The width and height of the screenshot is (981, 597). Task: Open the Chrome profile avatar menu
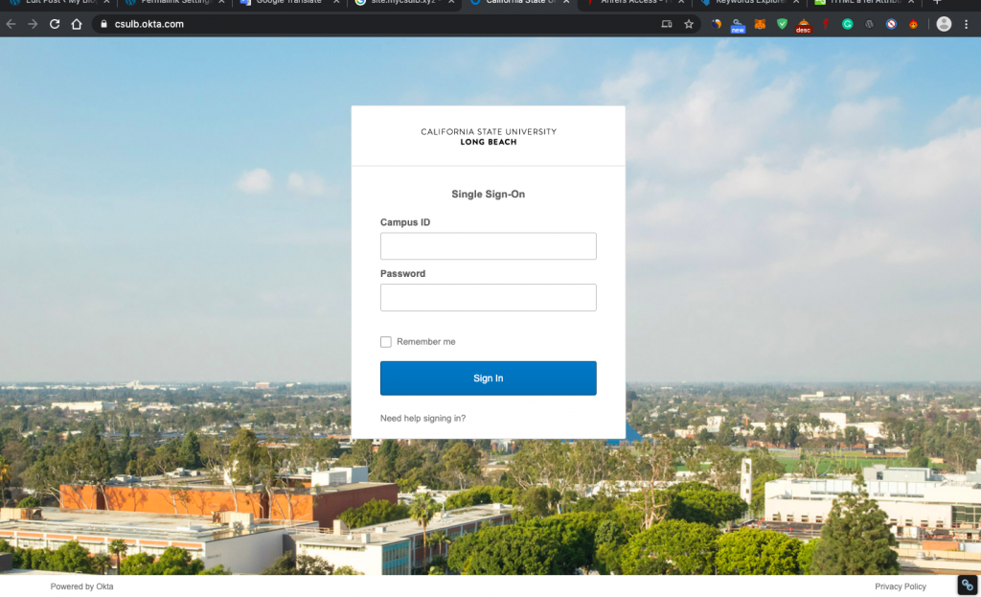click(x=944, y=24)
